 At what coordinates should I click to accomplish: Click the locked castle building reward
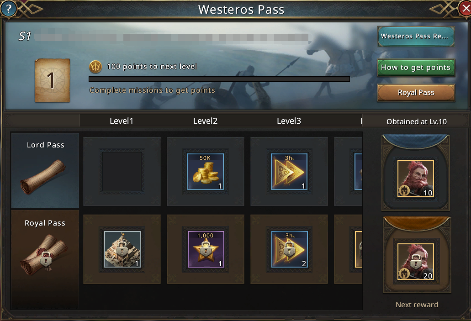click(122, 249)
